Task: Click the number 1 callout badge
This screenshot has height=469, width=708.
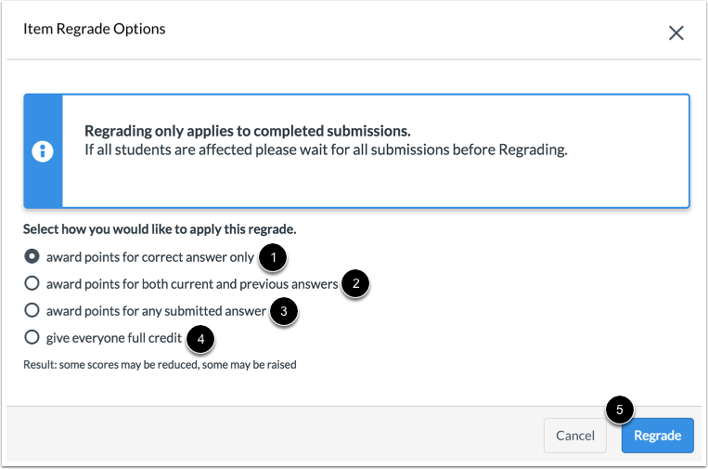Action: click(x=272, y=257)
